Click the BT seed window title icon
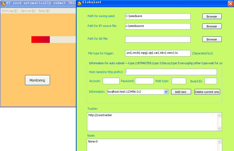234x151 pixels. (3, 4)
